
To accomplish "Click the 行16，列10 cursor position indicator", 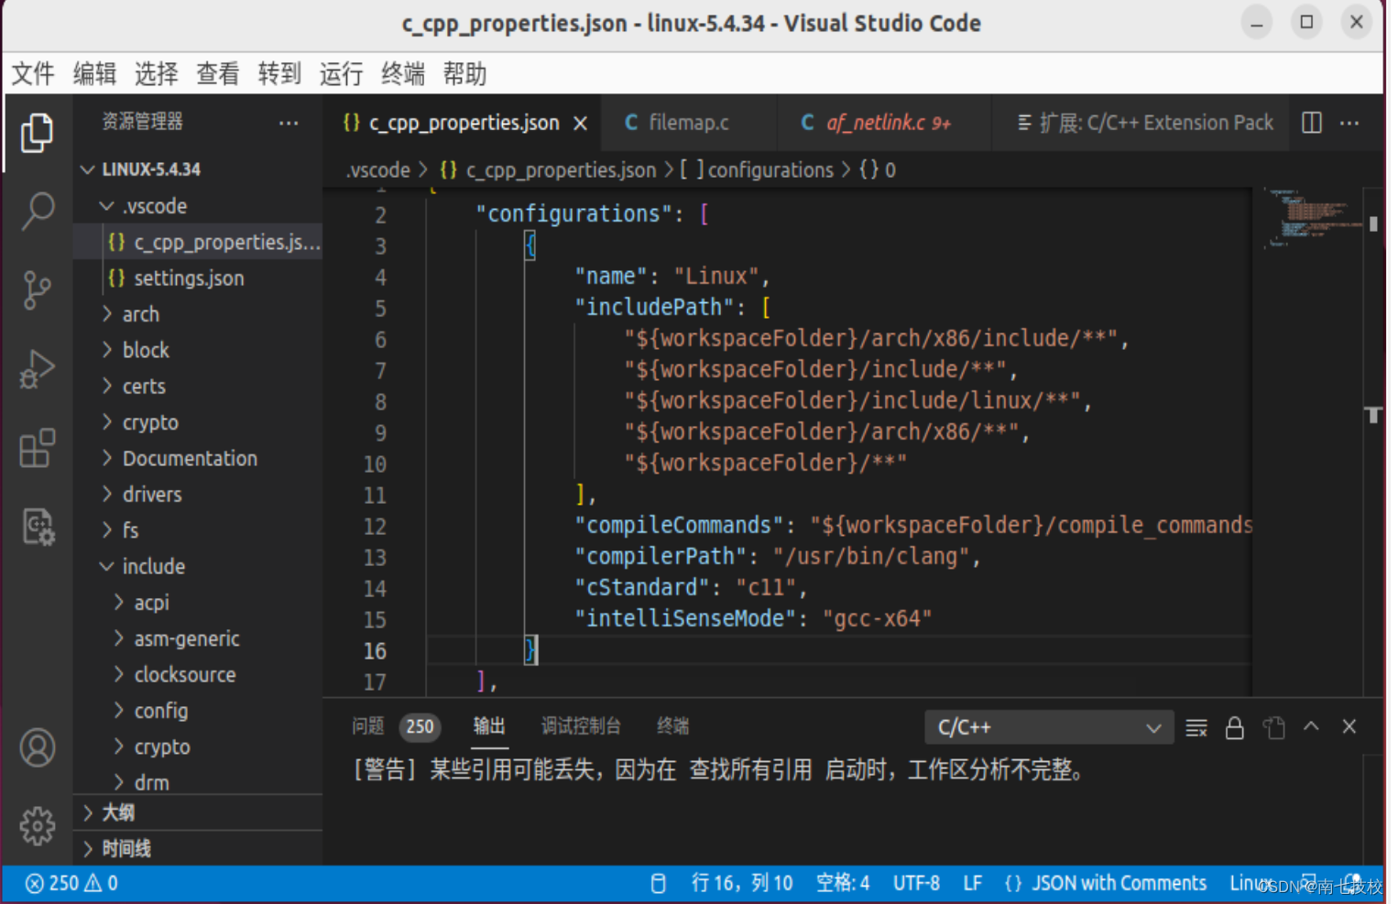I will pos(742,882).
